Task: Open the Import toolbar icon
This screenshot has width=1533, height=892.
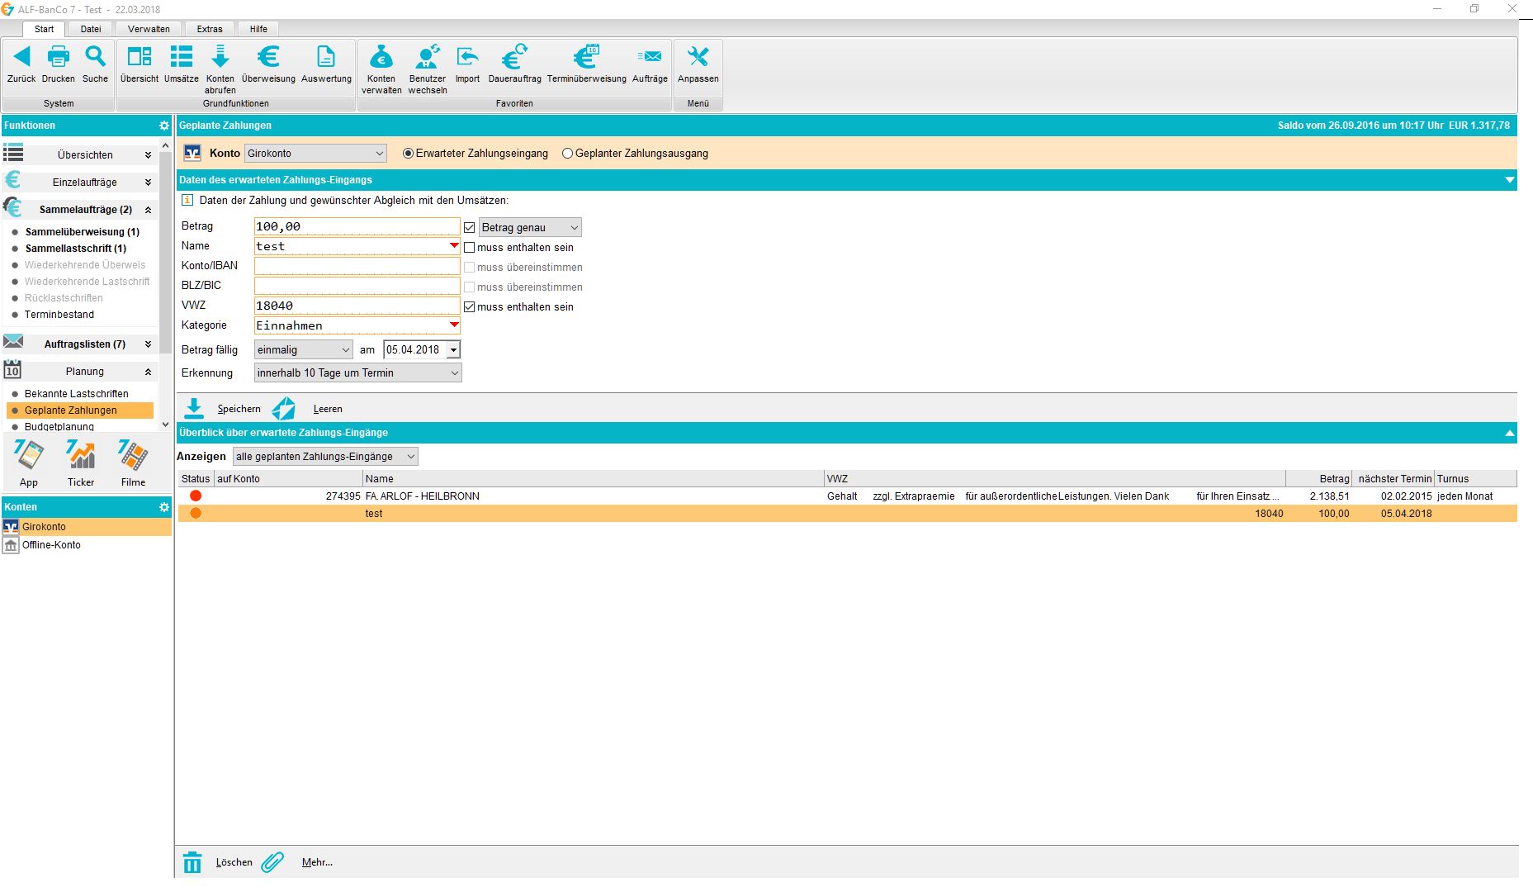Action: 467,57
